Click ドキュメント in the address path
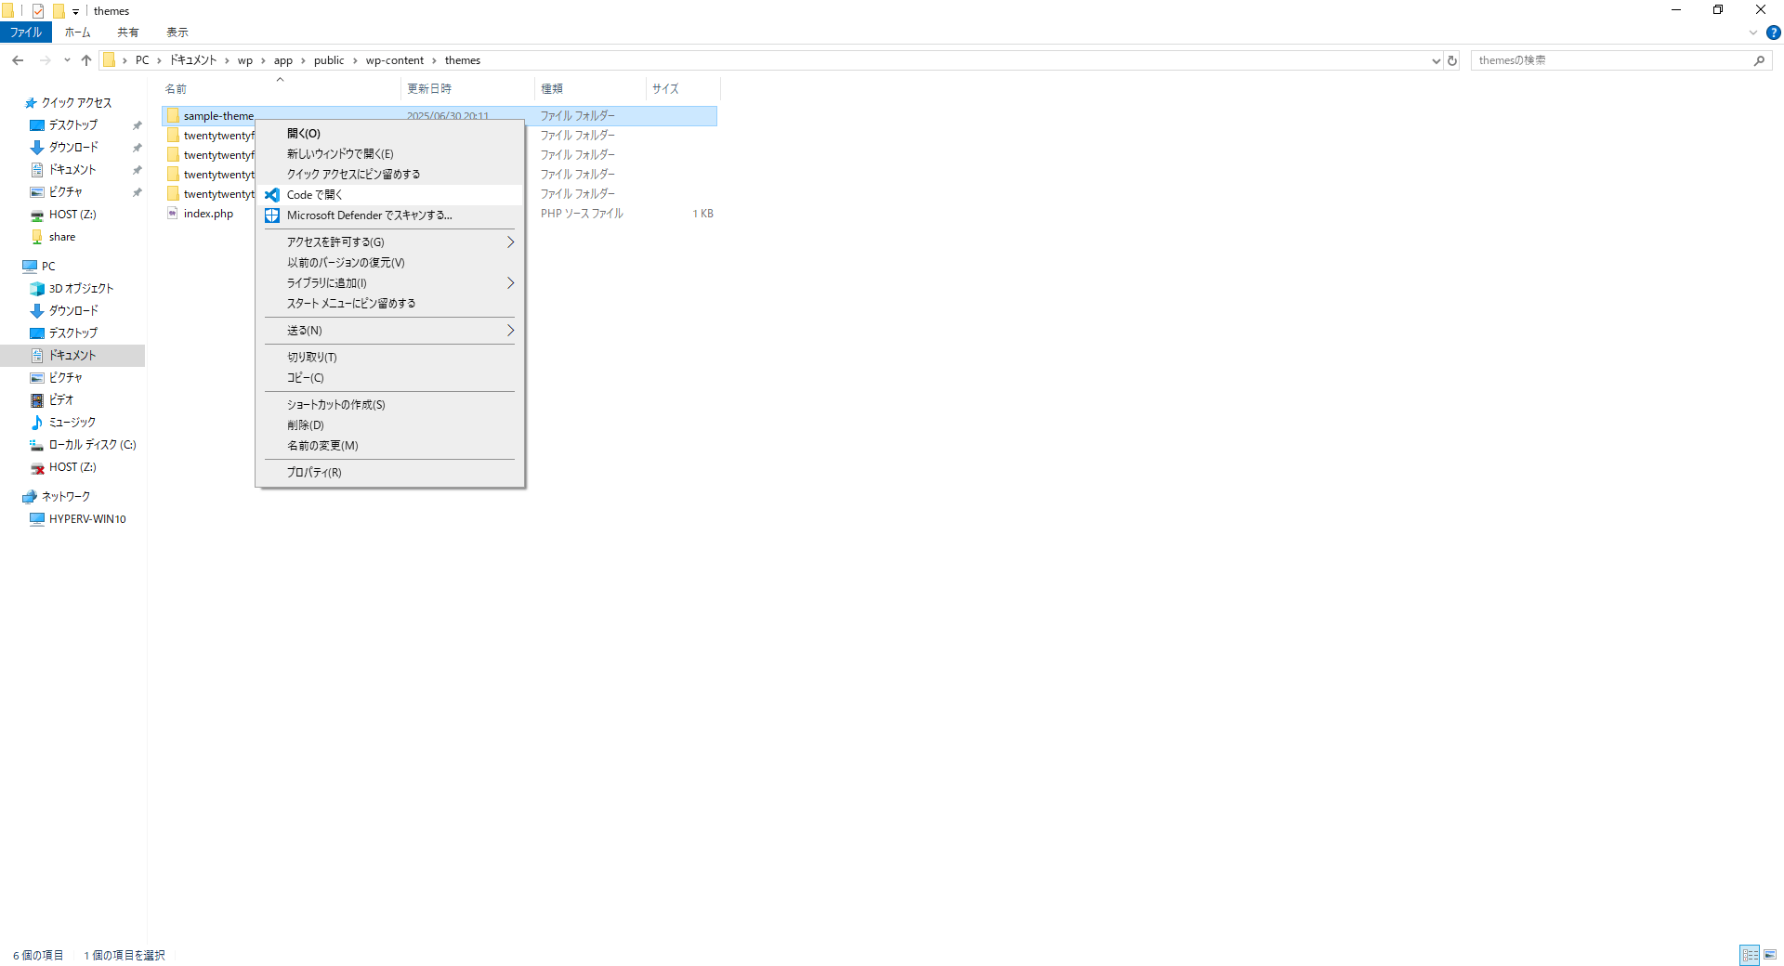Screen dimensions: 1784x966 pos(193,60)
